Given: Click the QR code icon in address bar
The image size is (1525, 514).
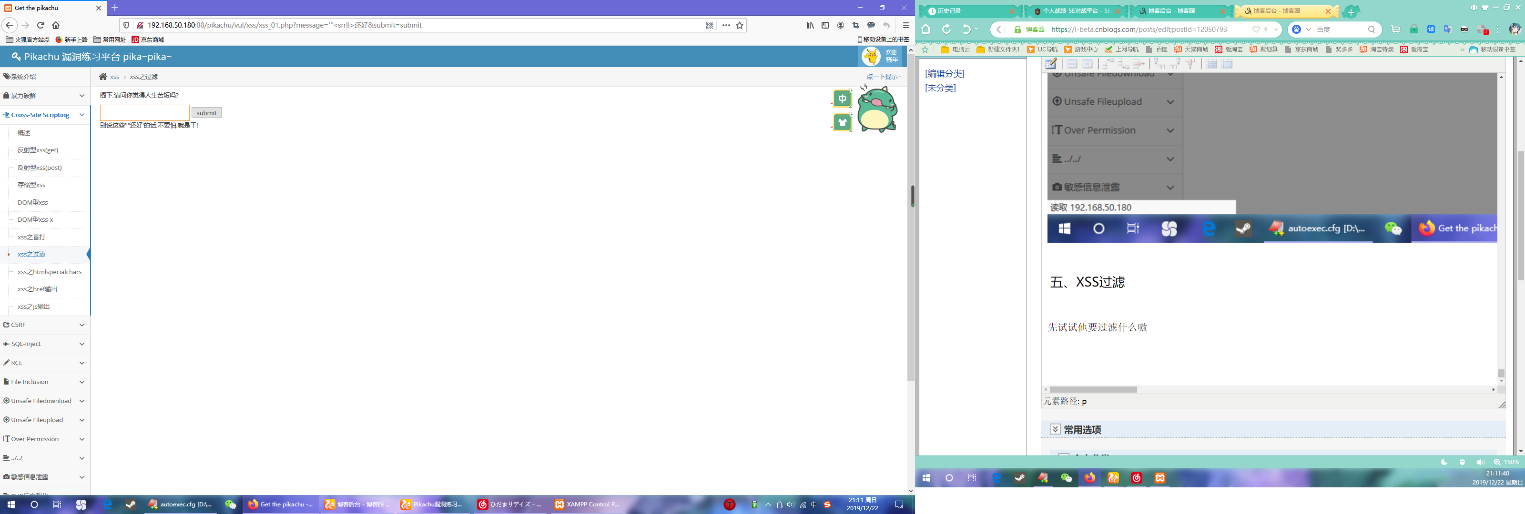Looking at the screenshot, I should [709, 25].
